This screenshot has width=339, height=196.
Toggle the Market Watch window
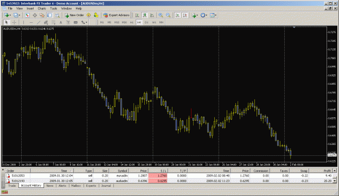coord(27,15)
